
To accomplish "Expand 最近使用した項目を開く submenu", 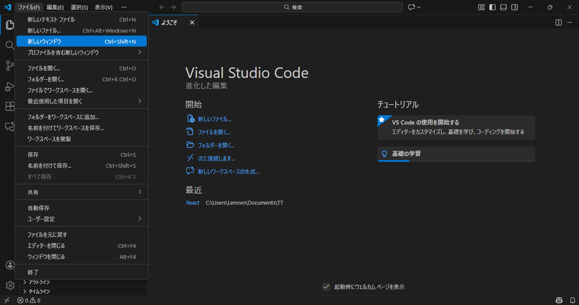I will [81, 101].
